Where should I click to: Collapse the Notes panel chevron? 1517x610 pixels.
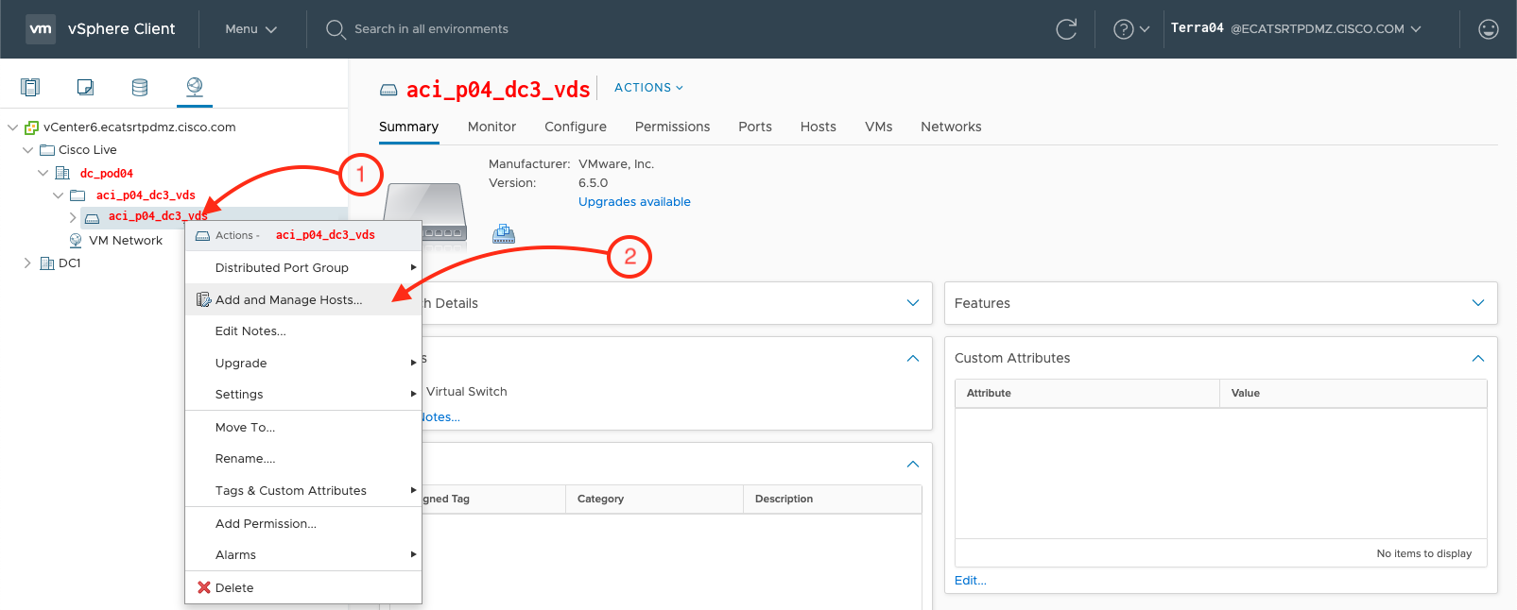913,358
